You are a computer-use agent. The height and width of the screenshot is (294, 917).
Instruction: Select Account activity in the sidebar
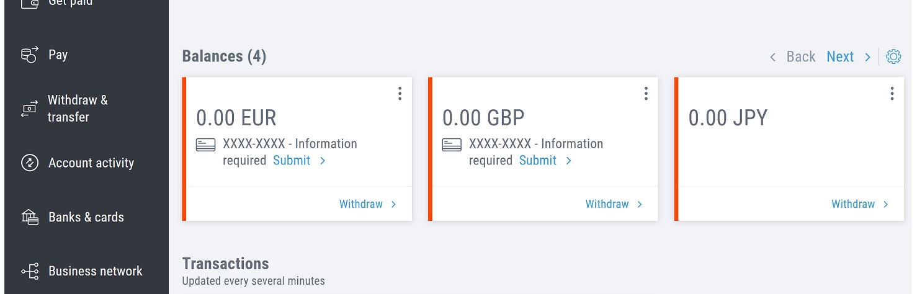point(91,163)
